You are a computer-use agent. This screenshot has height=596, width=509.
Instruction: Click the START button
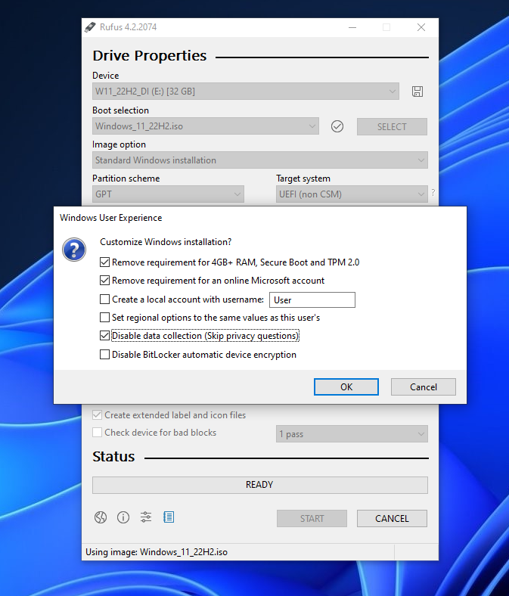tap(312, 518)
